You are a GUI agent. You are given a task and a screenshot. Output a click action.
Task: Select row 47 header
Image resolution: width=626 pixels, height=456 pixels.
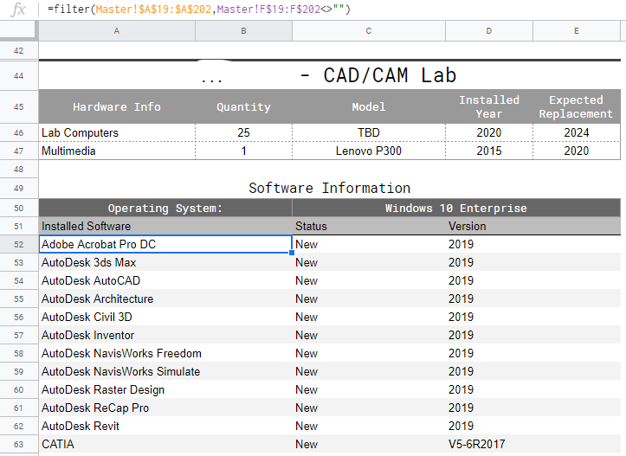19,151
